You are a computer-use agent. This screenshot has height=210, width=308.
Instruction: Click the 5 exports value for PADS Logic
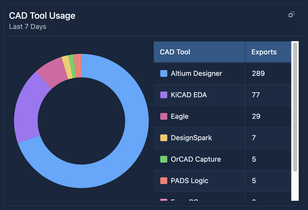[254, 181]
